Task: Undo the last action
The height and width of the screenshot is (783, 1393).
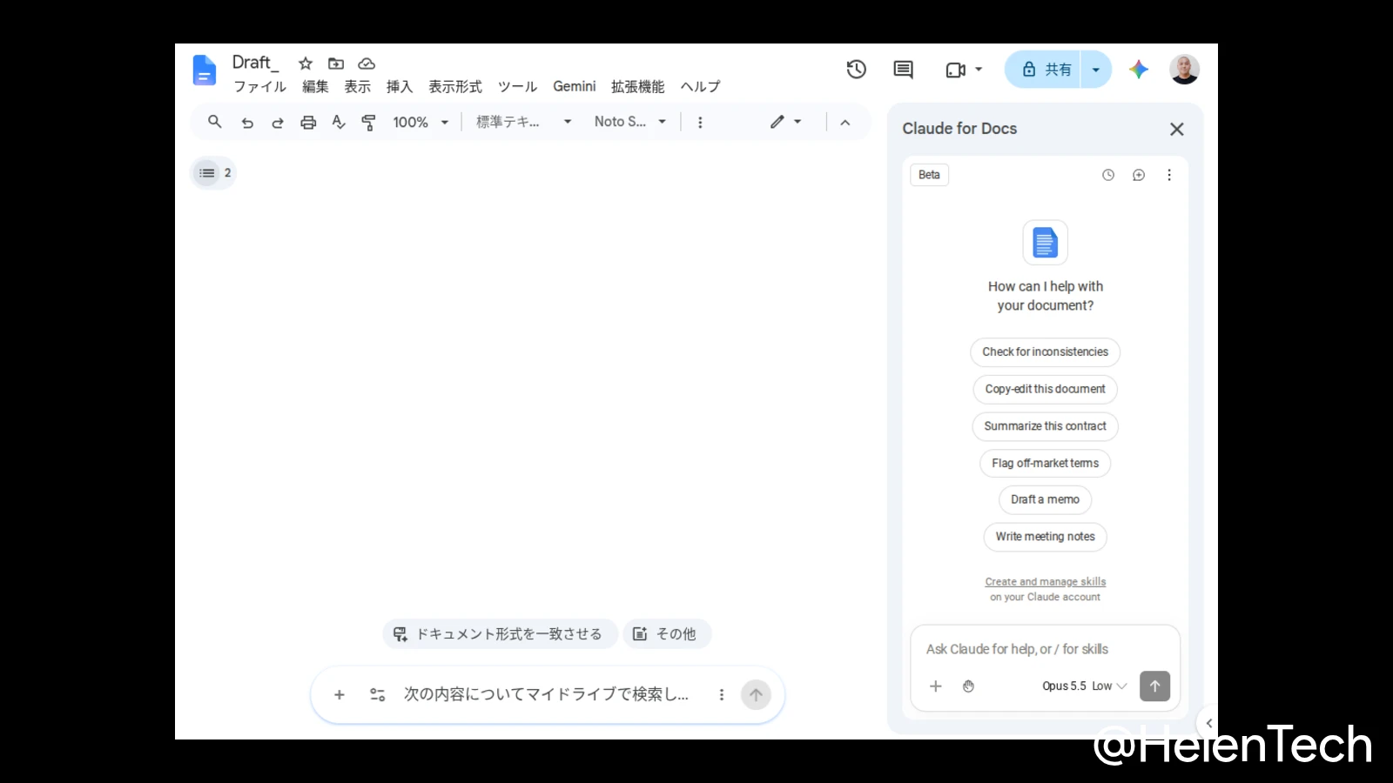Action: (x=247, y=123)
